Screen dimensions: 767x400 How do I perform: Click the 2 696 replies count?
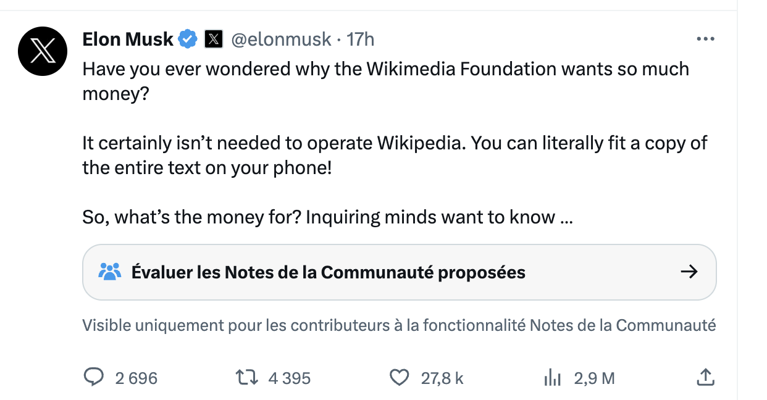[136, 378]
